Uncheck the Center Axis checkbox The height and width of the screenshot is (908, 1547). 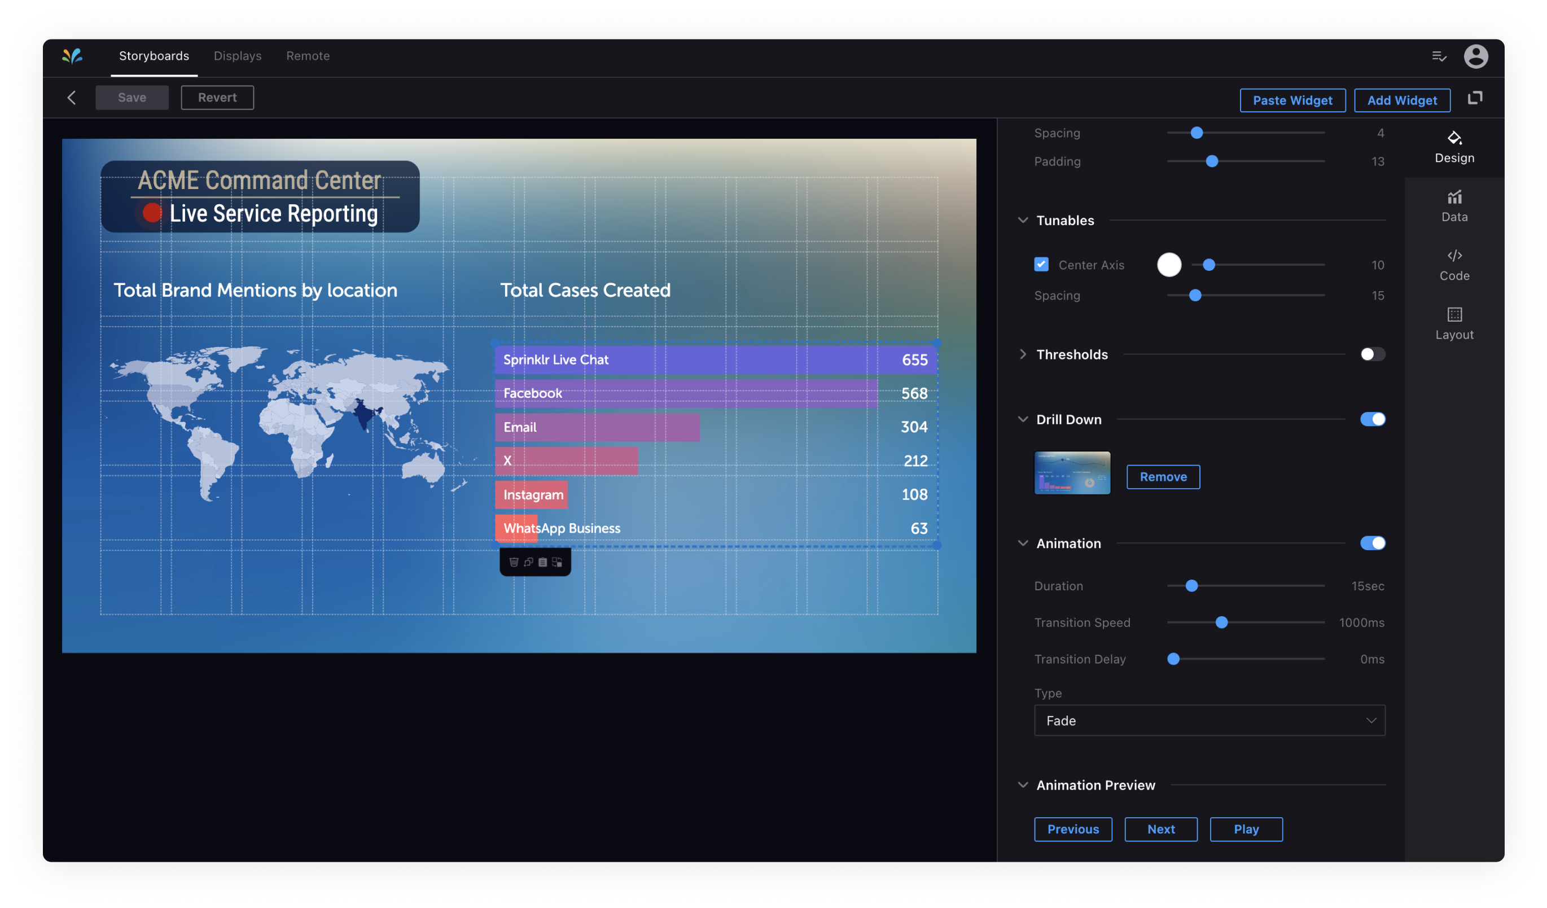[x=1041, y=264]
